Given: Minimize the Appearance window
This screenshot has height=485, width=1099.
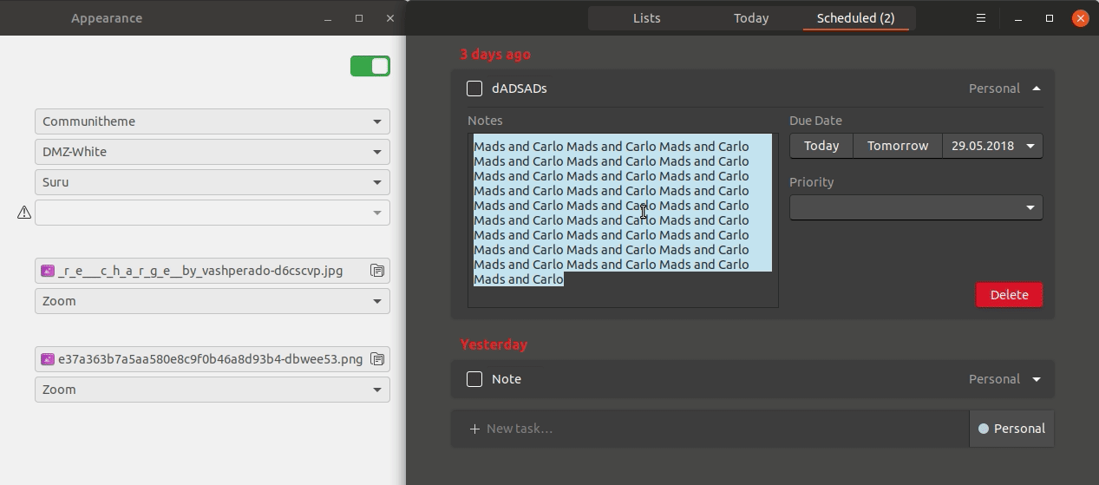Looking at the screenshot, I should point(328,18).
